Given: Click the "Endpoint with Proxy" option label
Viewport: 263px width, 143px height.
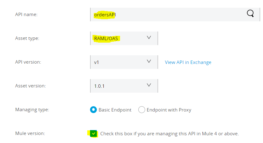Looking at the screenshot, I should point(169,110).
